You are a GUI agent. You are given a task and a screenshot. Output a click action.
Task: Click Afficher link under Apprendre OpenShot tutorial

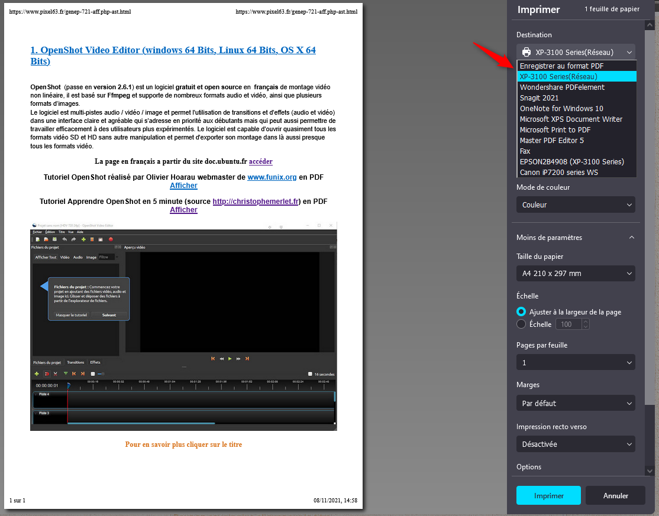183,210
